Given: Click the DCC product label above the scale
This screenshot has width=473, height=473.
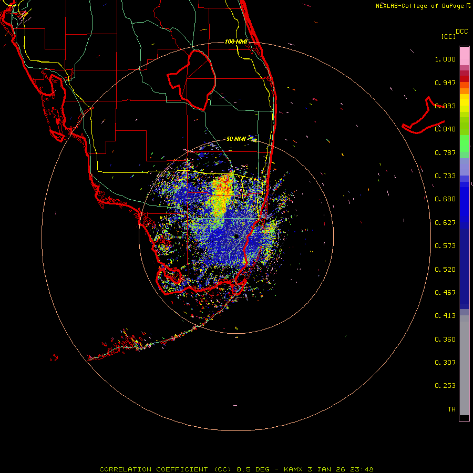Looking at the screenshot, I should (x=461, y=32).
